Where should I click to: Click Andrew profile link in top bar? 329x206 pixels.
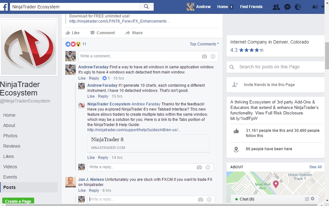199,7
